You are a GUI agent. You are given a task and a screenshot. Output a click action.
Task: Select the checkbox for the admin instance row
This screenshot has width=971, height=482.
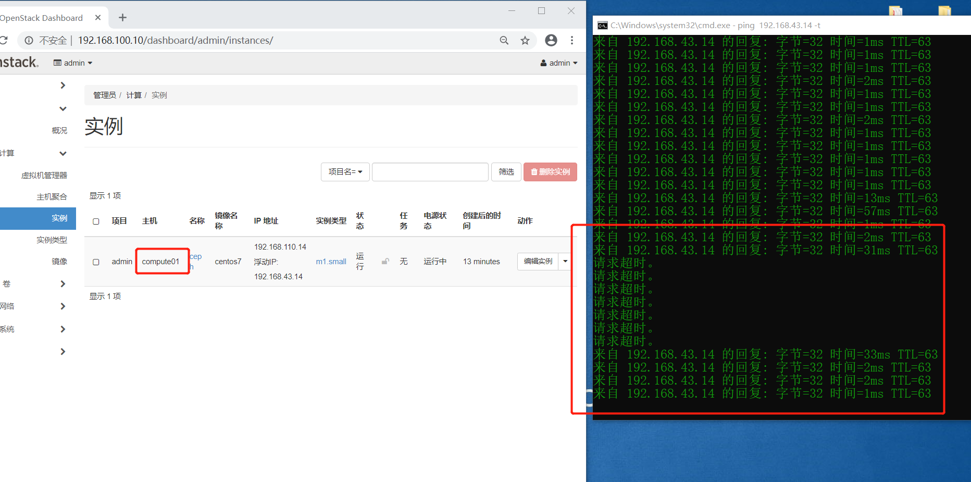96,262
